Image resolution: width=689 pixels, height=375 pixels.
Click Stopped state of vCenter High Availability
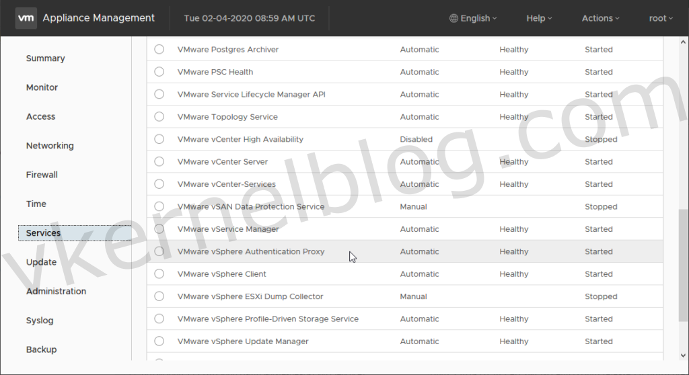click(x=601, y=138)
